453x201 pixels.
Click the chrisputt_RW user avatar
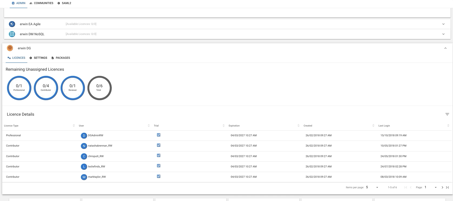coord(84,156)
